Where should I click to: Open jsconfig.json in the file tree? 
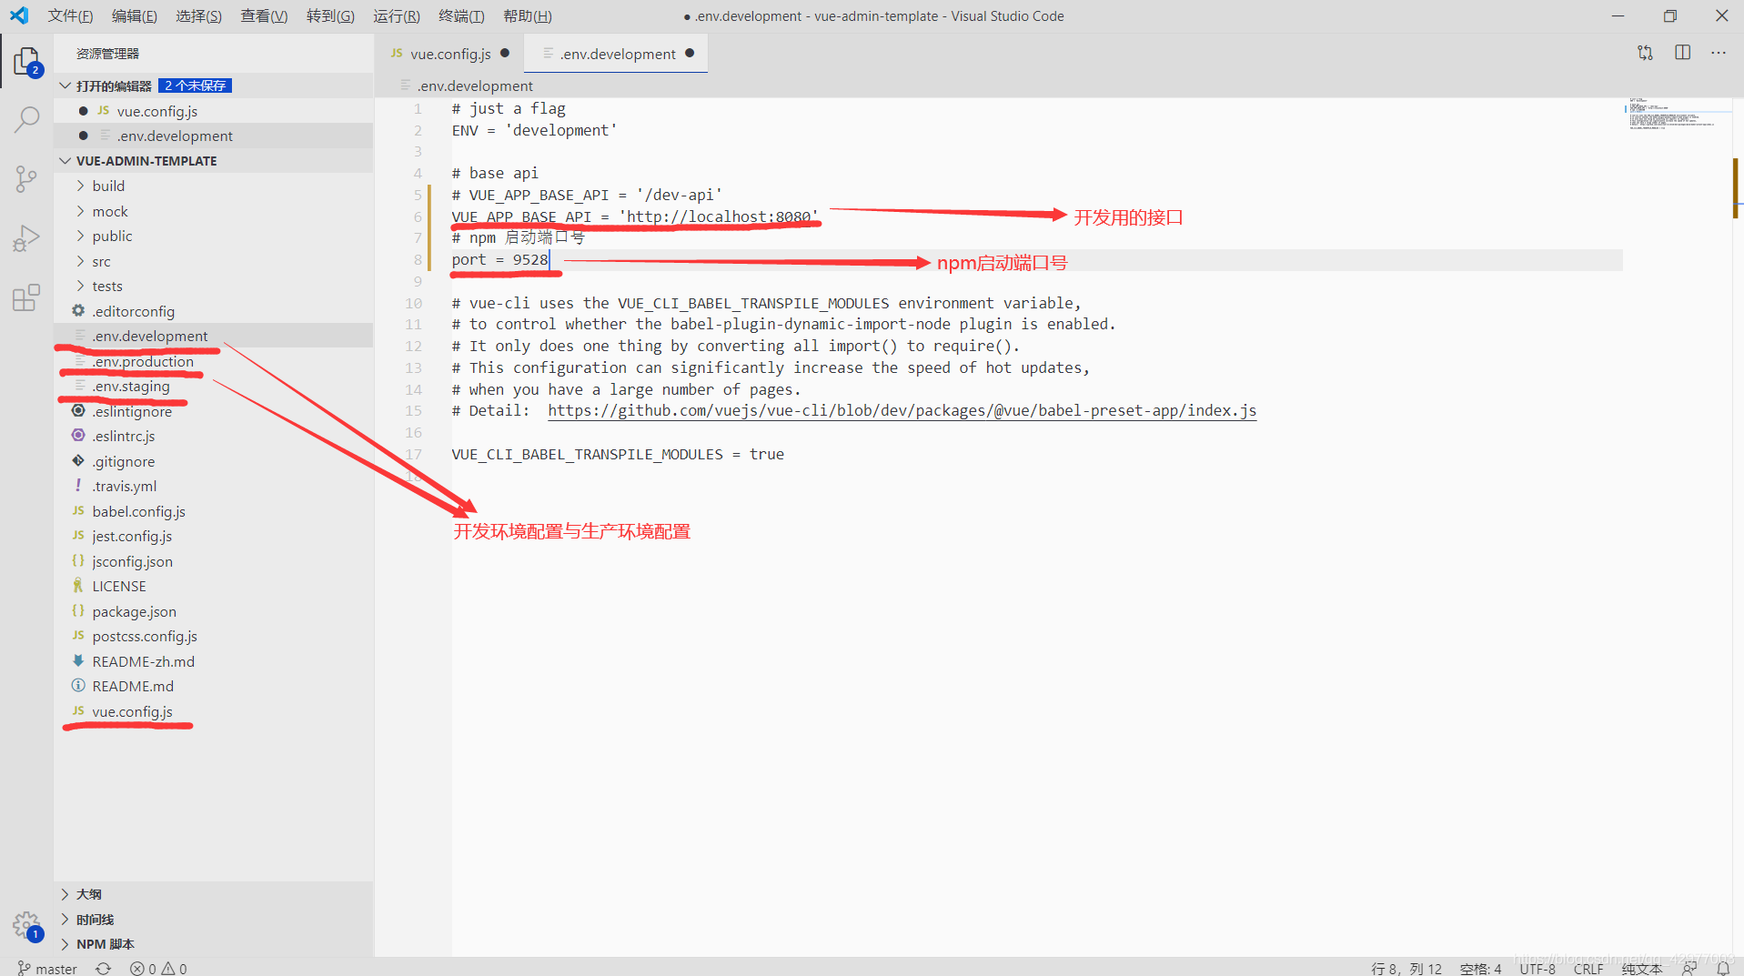[x=213, y=561]
